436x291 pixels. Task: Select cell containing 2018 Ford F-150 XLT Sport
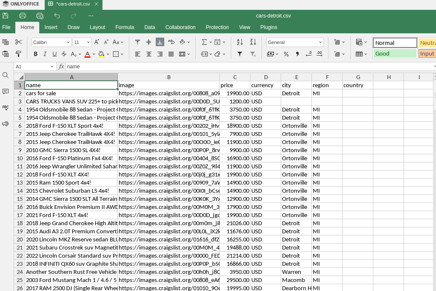pyautogui.click(x=71, y=126)
